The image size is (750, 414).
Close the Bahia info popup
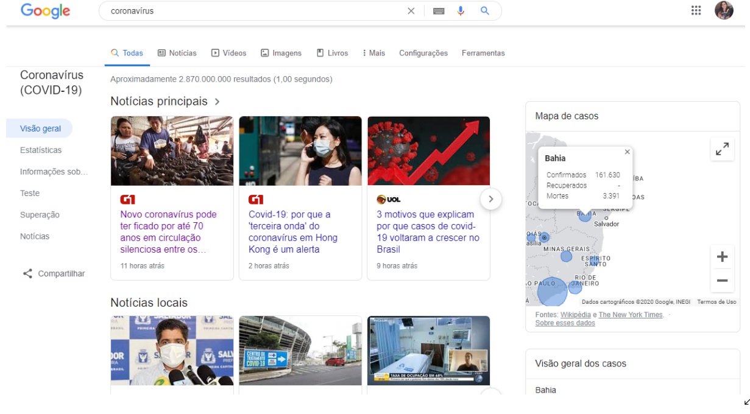coord(627,152)
